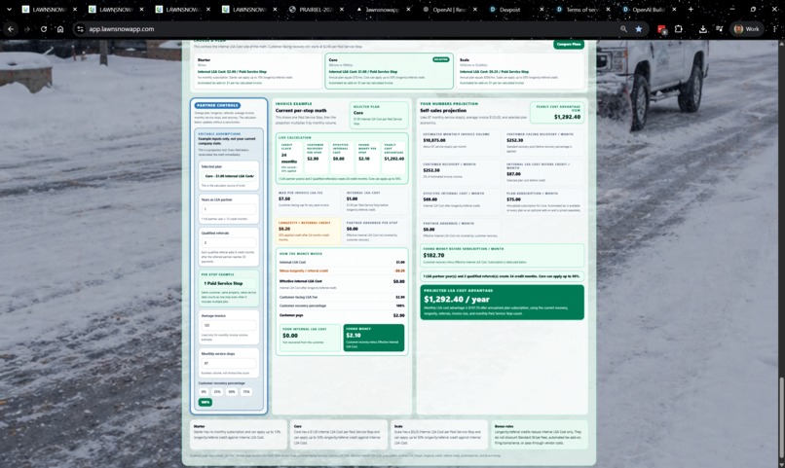Viewport: 785px width, 468px height.
Task: Set customer recovery percentage to 0%
Action: [204, 391]
